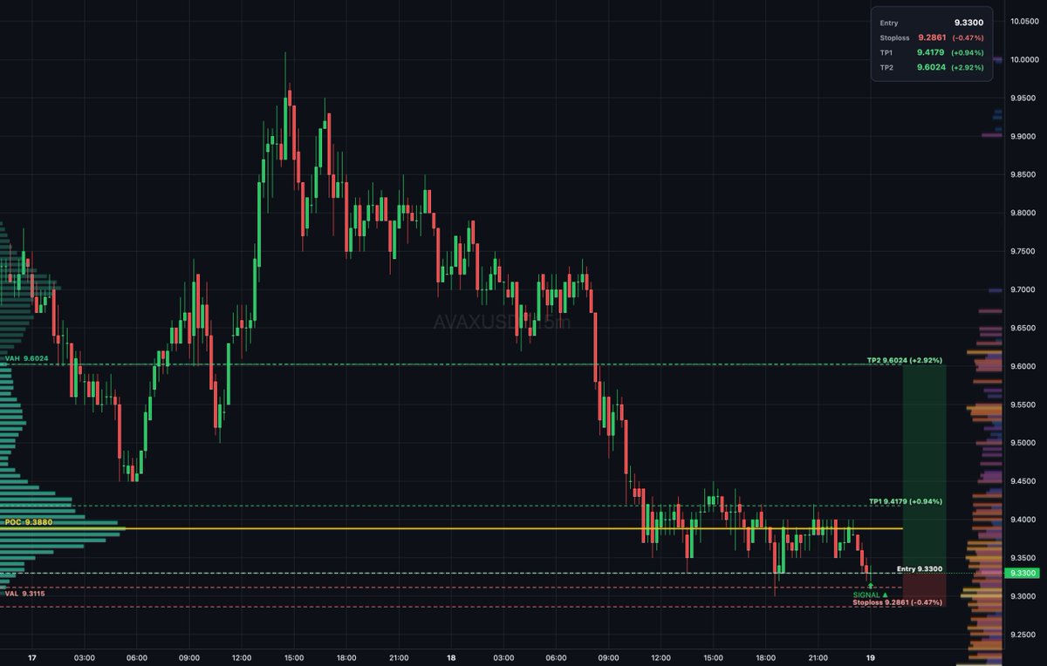Click the TP1 9.4179 (+0.94%) line label
The width and height of the screenshot is (1047, 666).
907,502
